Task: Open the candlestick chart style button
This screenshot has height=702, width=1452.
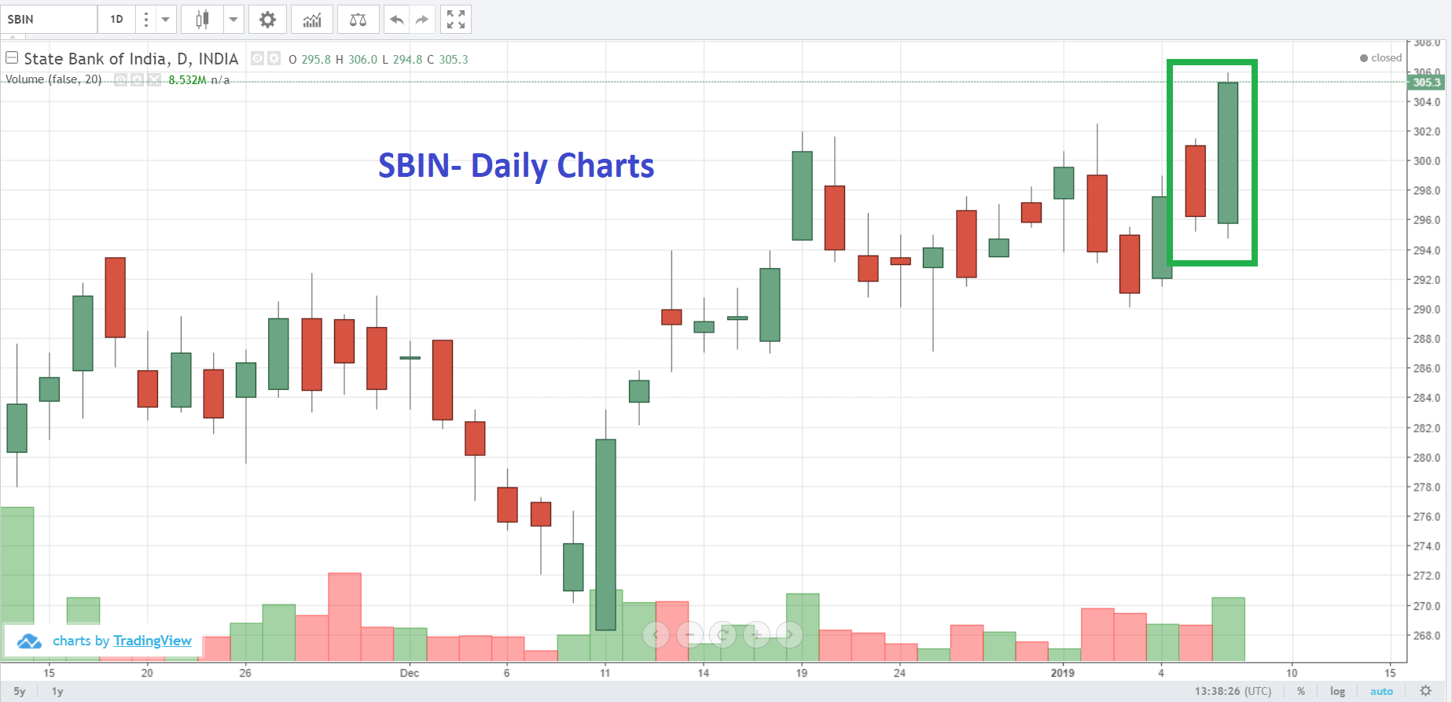Action: coord(202,20)
